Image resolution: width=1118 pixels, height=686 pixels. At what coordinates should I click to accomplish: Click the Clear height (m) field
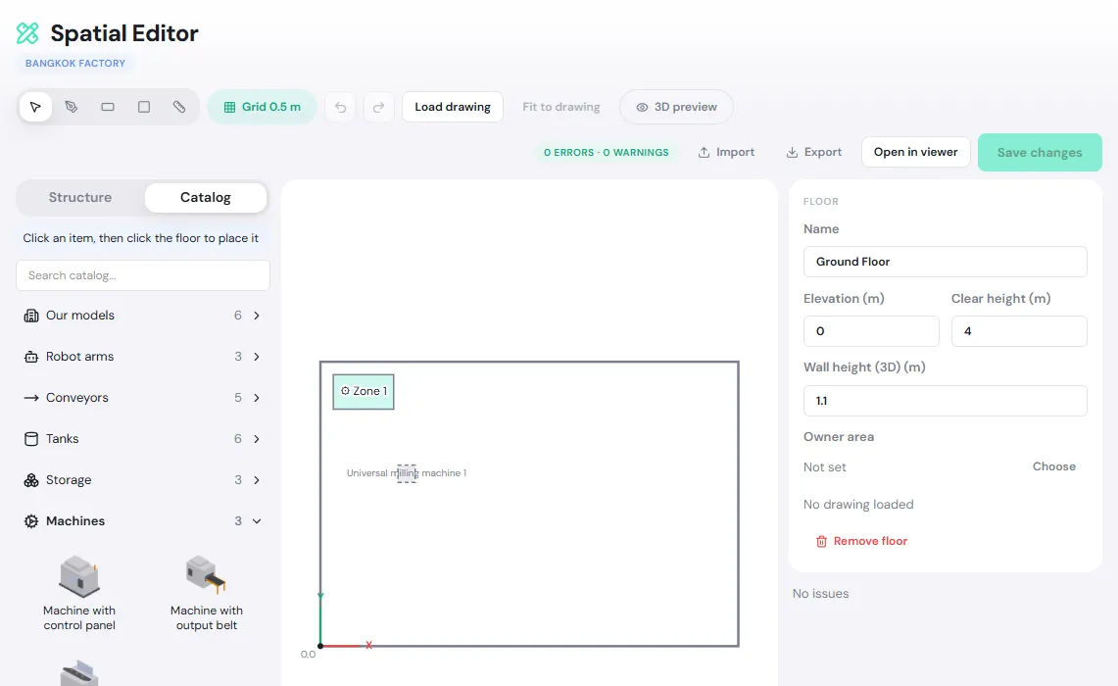(1019, 331)
